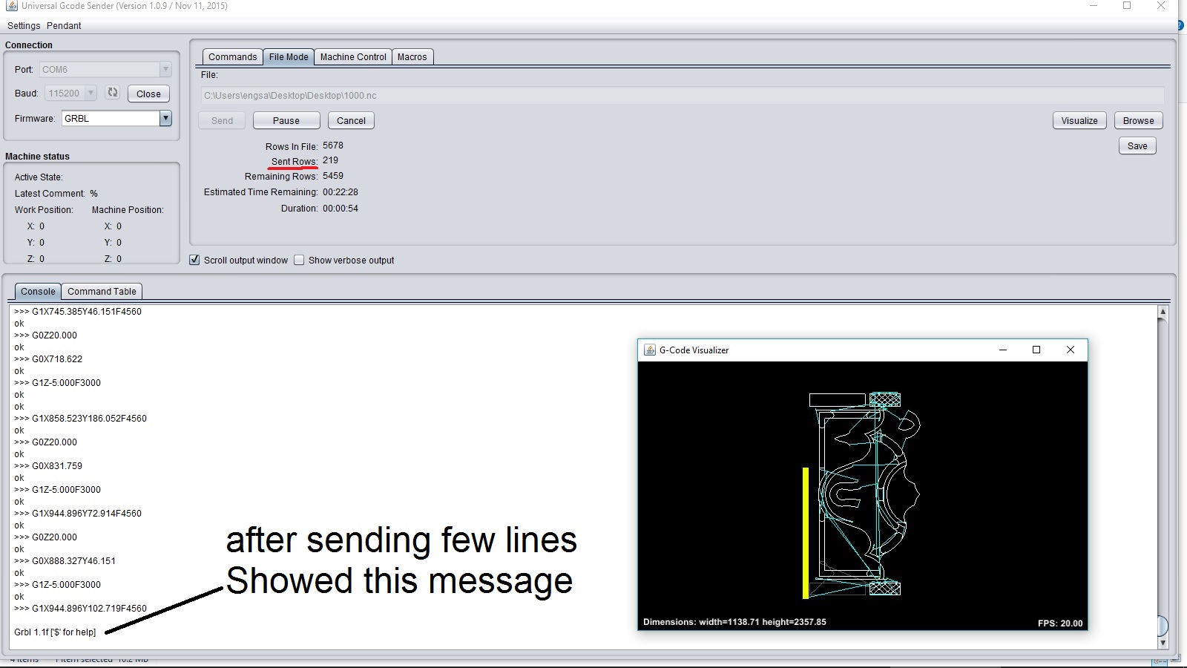The image size is (1187, 668).
Task: Click the baud rate refresh icon
Action: pos(113,93)
